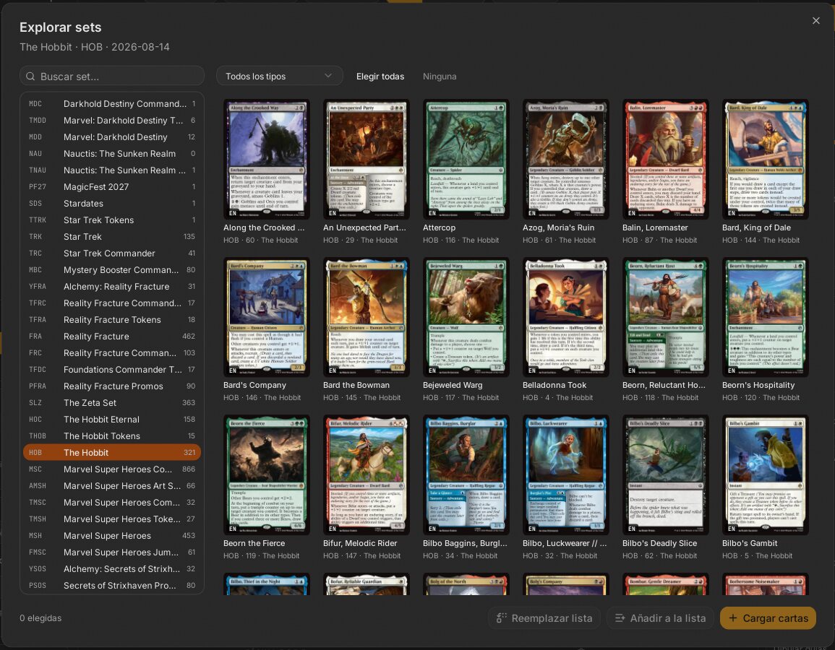This screenshot has width=835, height=650.
Task: Focus the Buscar set search field
Action: pyautogui.click(x=112, y=76)
